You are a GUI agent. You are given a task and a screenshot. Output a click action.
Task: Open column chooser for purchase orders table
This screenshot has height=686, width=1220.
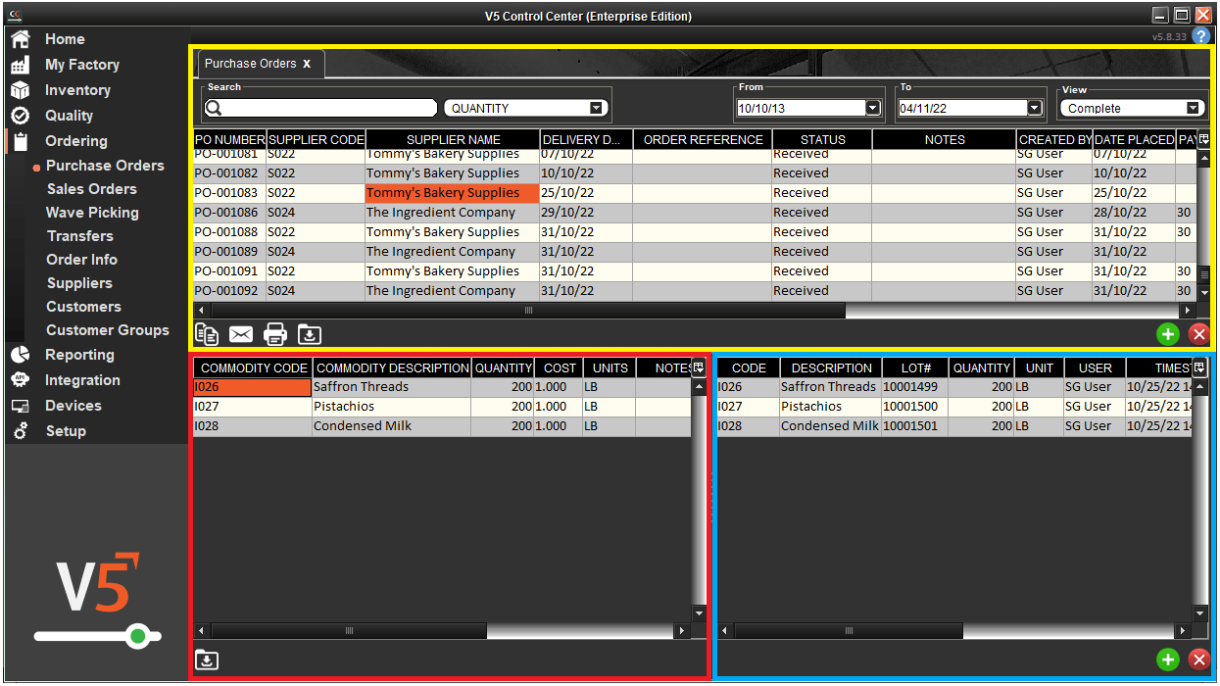click(x=1204, y=139)
